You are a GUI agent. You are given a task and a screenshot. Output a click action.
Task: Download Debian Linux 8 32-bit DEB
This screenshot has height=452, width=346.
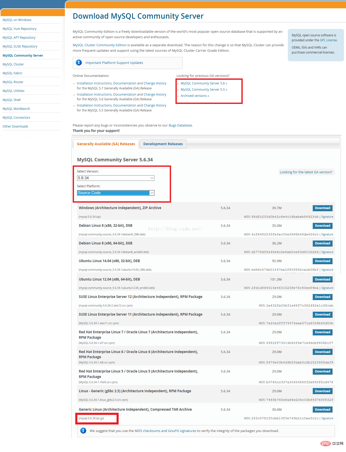[322, 226]
